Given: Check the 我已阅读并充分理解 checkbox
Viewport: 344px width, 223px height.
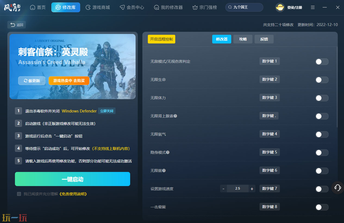Looking at the screenshot, I should pyautogui.click(x=19, y=194).
